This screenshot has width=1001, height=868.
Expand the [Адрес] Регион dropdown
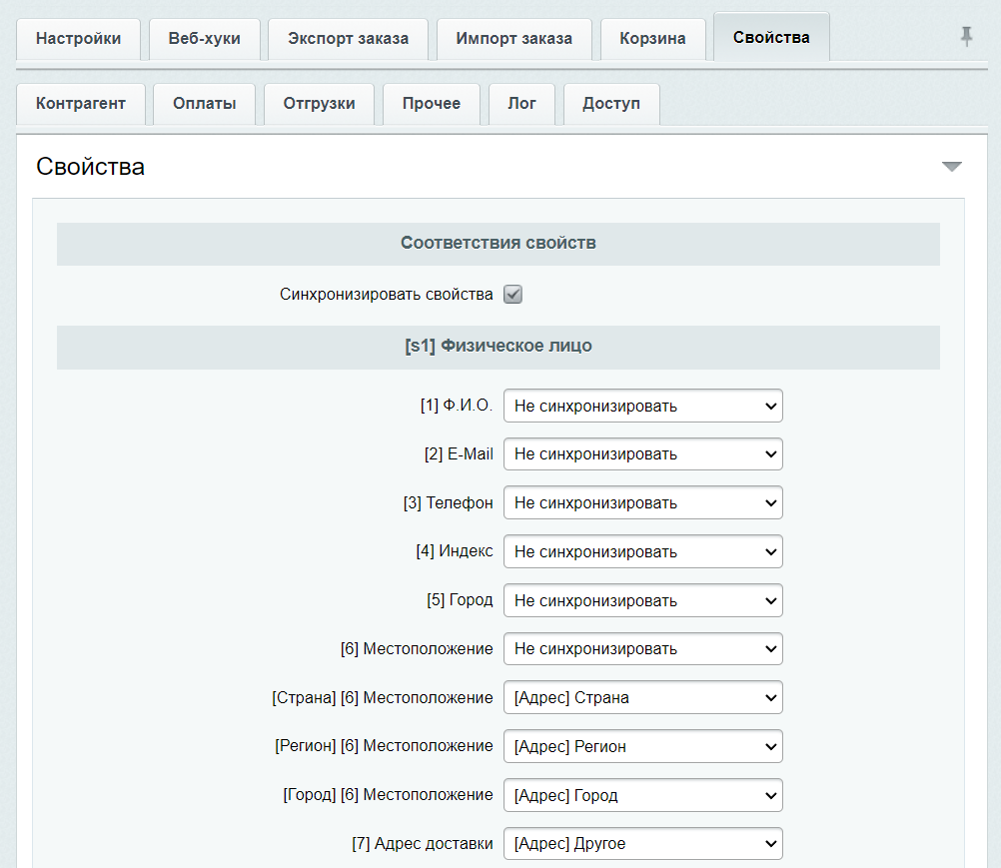pos(642,746)
